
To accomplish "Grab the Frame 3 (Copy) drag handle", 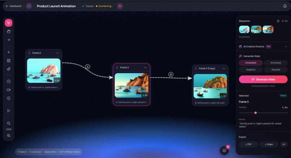I will pyautogui.click(x=196, y=69).
